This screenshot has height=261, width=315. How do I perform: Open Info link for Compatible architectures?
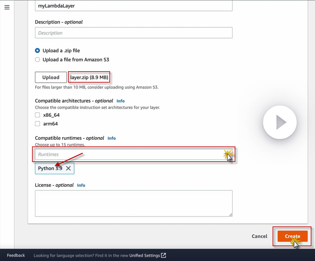[x=120, y=101]
